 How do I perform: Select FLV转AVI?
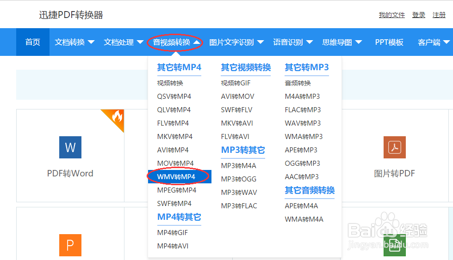(235, 137)
